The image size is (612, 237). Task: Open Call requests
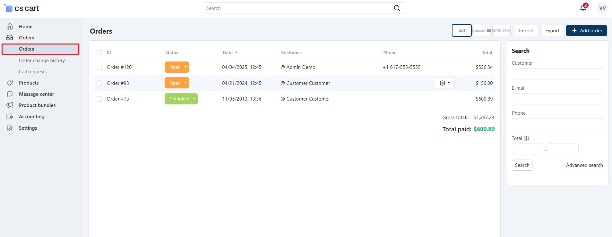coord(33,71)
